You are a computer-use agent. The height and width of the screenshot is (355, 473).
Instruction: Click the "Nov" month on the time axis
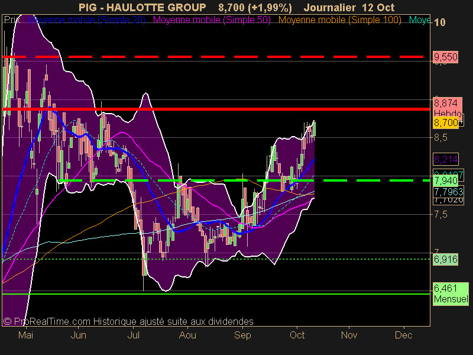click(x=349, y=335)
